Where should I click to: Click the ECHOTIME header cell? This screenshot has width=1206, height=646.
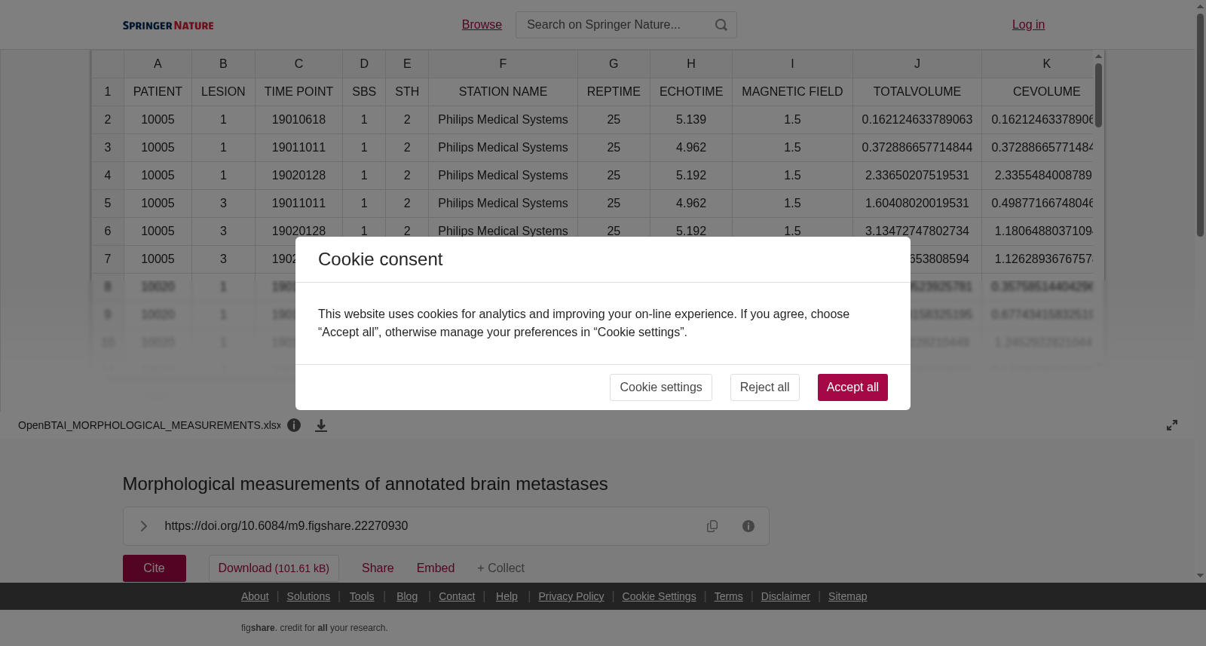point(691,92)
